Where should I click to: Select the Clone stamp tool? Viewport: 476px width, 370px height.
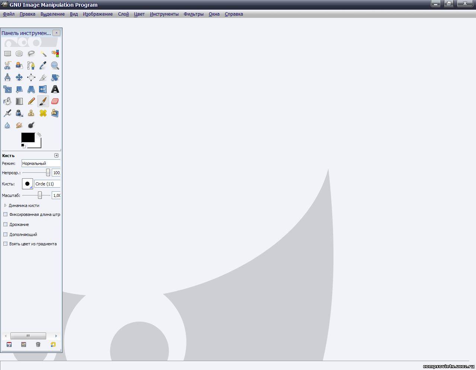click(31, 113)
